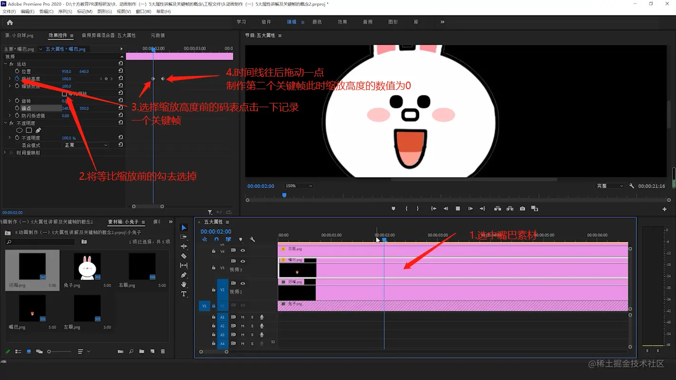
Task: Open the 文件(F) menu
Action: pyautogui.click(x=9, y=11)
